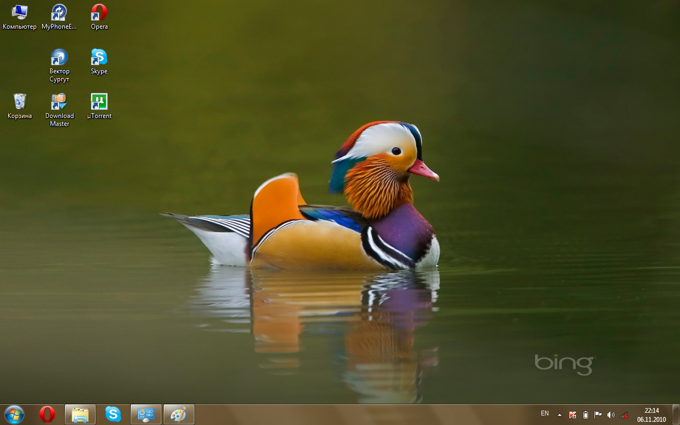Click the Show desktop button
Screen dimensions: 680x425
pos(676,414)
